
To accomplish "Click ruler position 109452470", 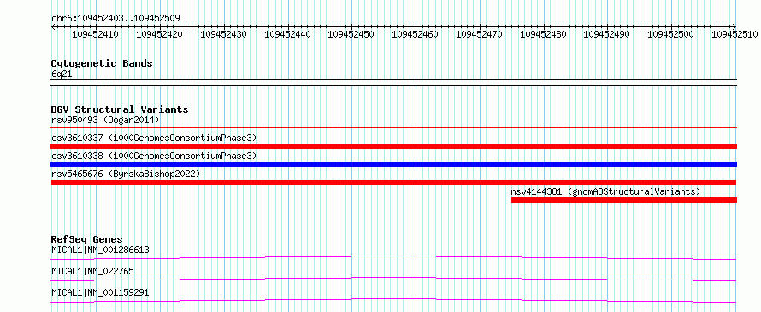I will (x=480, y=34).
